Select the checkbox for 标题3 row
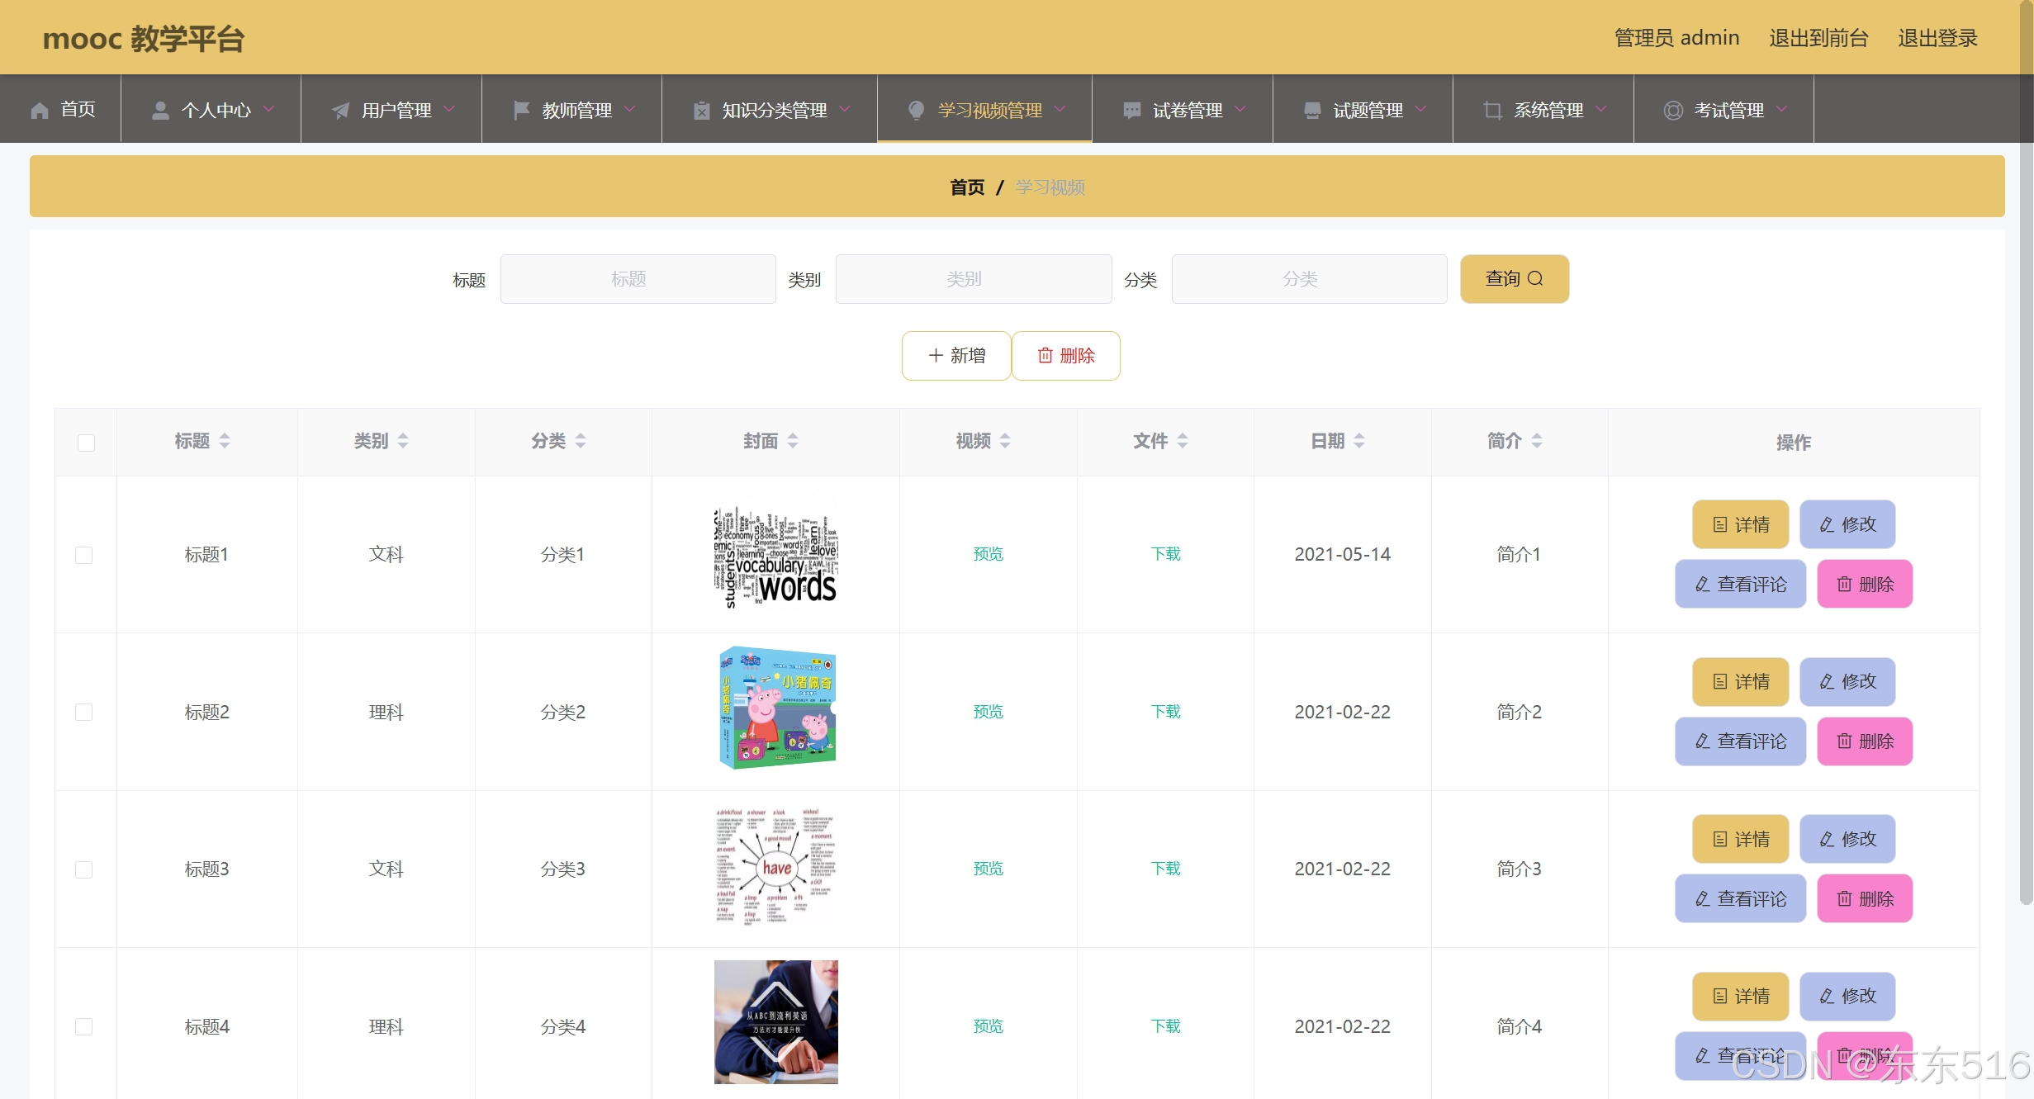Image resolution: width=2034 pixels, height=1099 pixels. pos(84,869)
